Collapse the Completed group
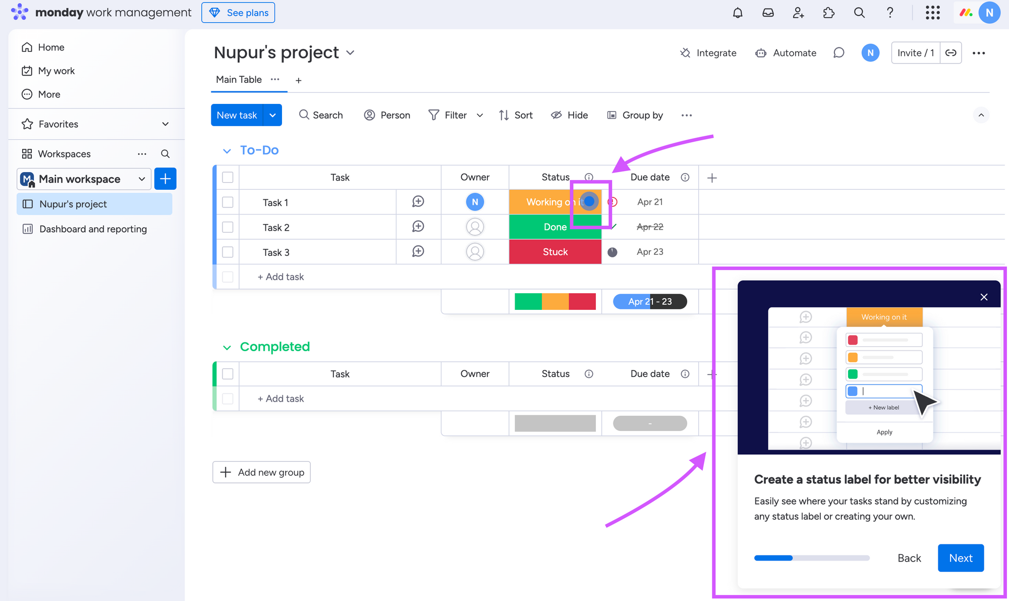 pyautogui.click(x=227, y=347)
